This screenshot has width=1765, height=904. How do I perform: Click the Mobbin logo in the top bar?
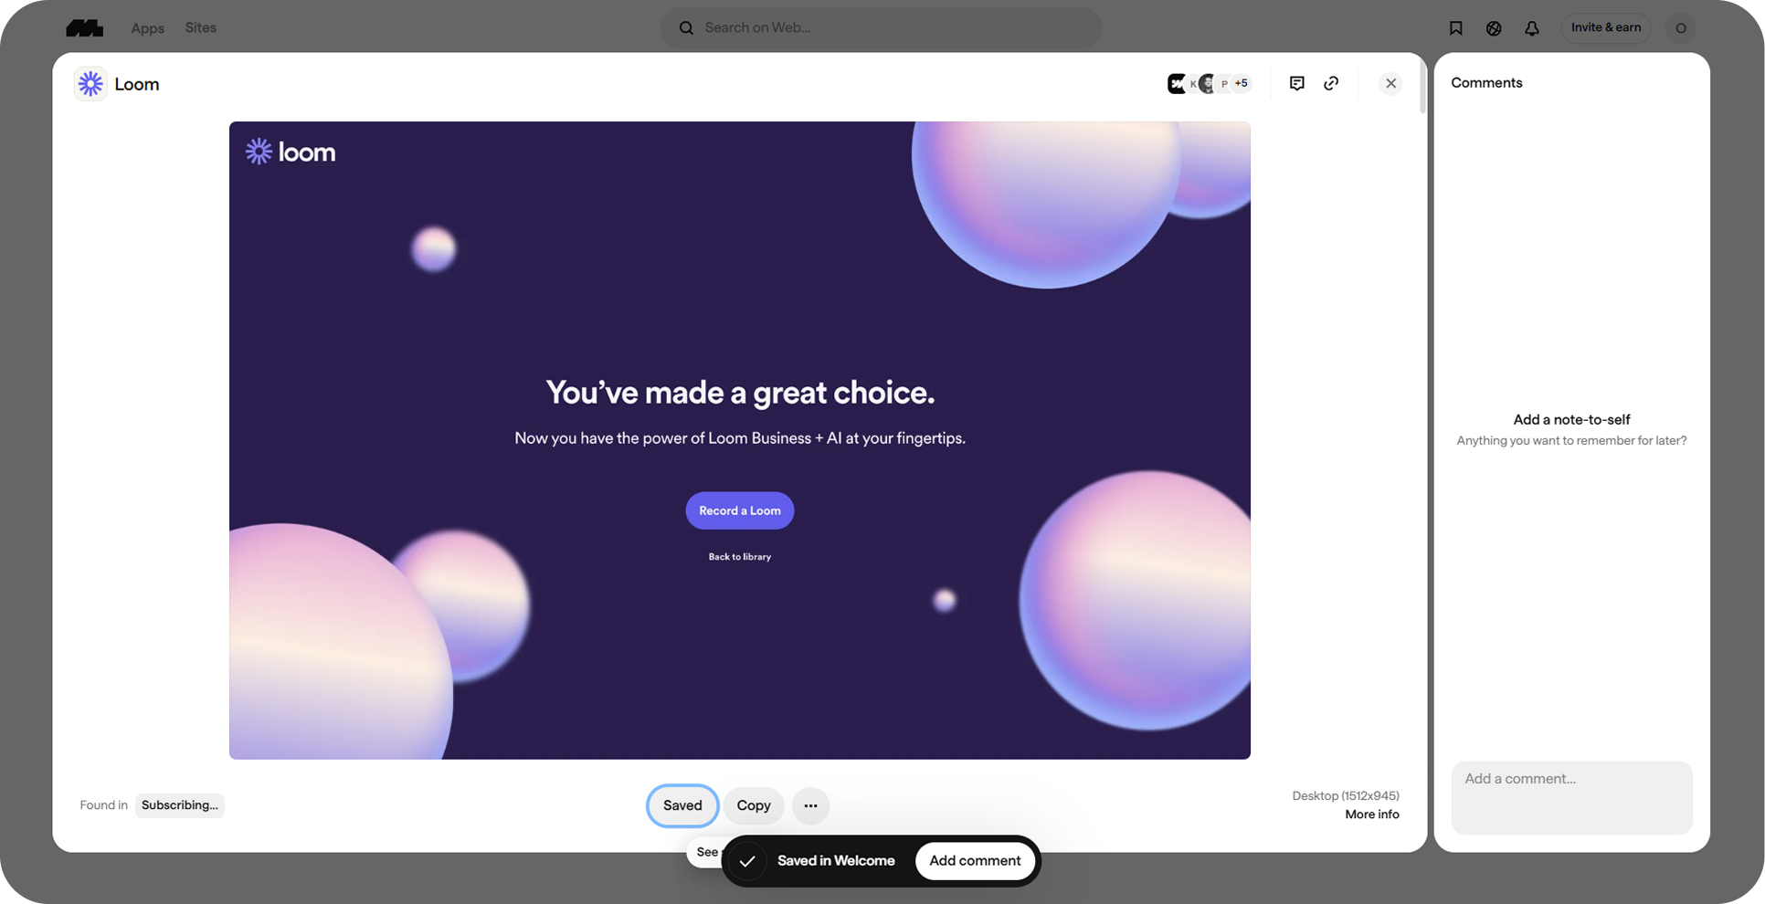pos(84,28)
